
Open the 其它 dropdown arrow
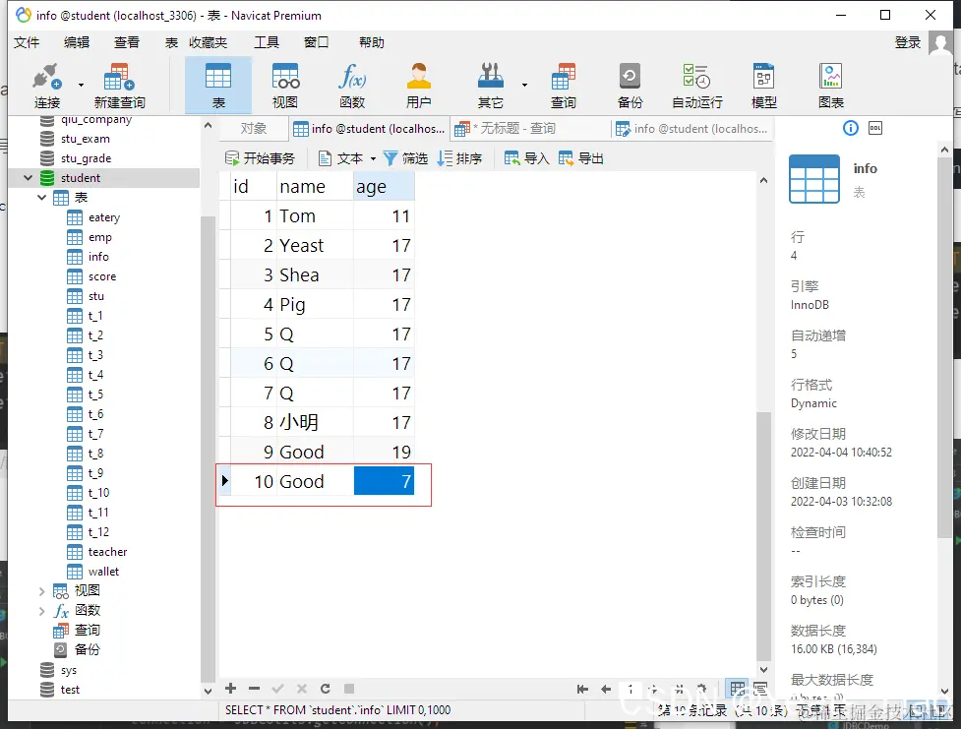click(x=524, y=86)
